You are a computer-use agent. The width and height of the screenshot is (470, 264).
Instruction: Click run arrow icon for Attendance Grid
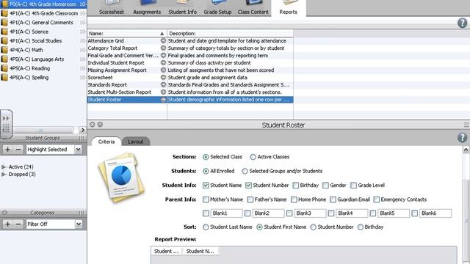[163, 41]
